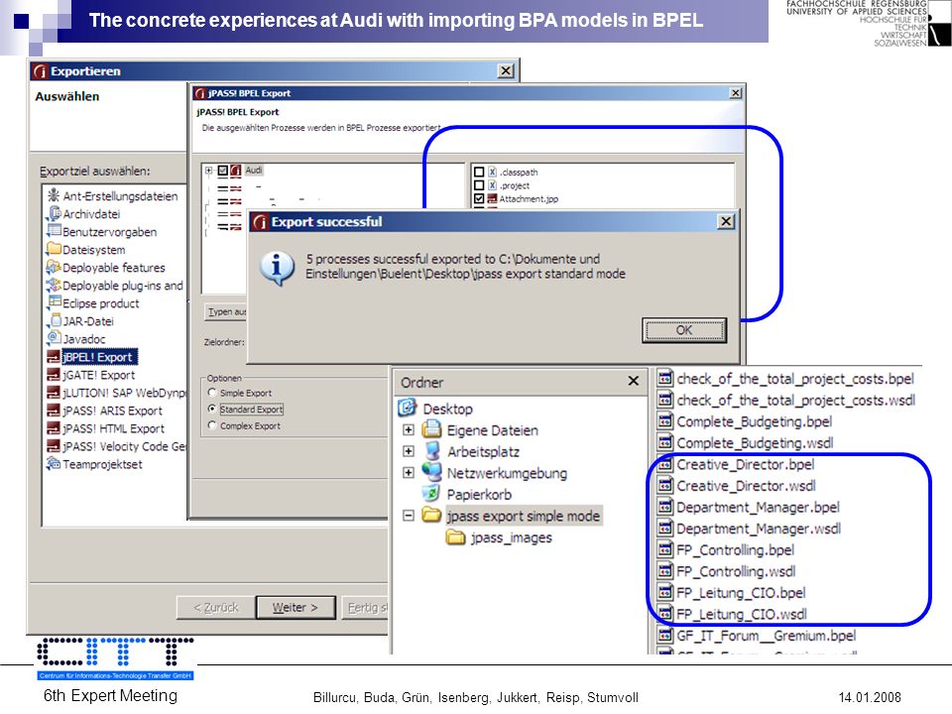The image size is (952, 714).
Task: Select Deployable plug-ins icon
Action: [x=54, y=285]
